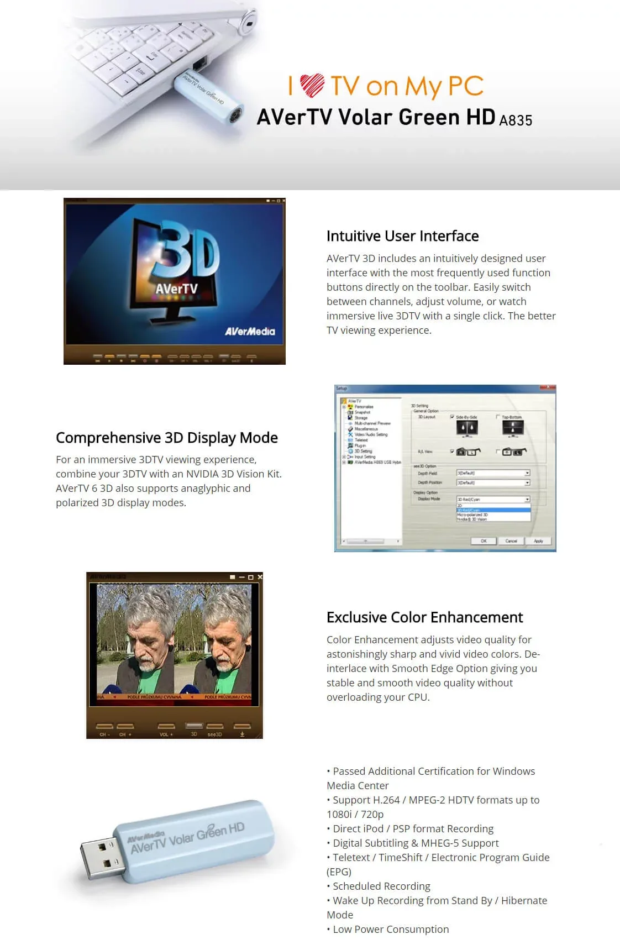Raise volume with the VOL + button
Screen dimensions: 620x950
[x=166, y=729]
